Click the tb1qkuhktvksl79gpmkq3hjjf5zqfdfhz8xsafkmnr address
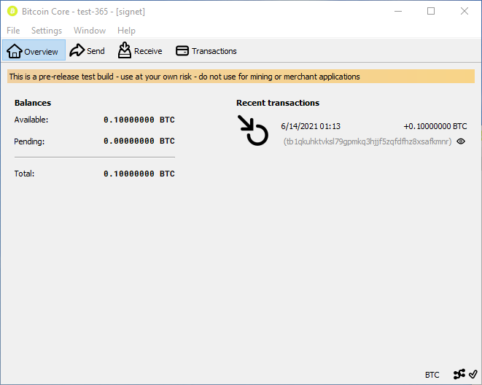 pos(368,141)
